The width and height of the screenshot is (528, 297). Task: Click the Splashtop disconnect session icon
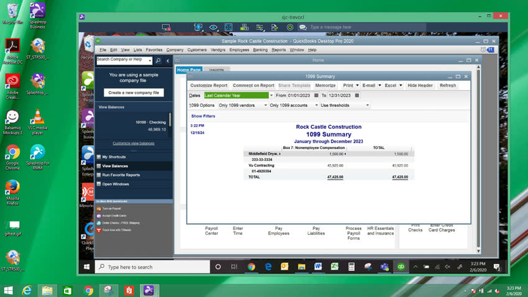(166, 27)
